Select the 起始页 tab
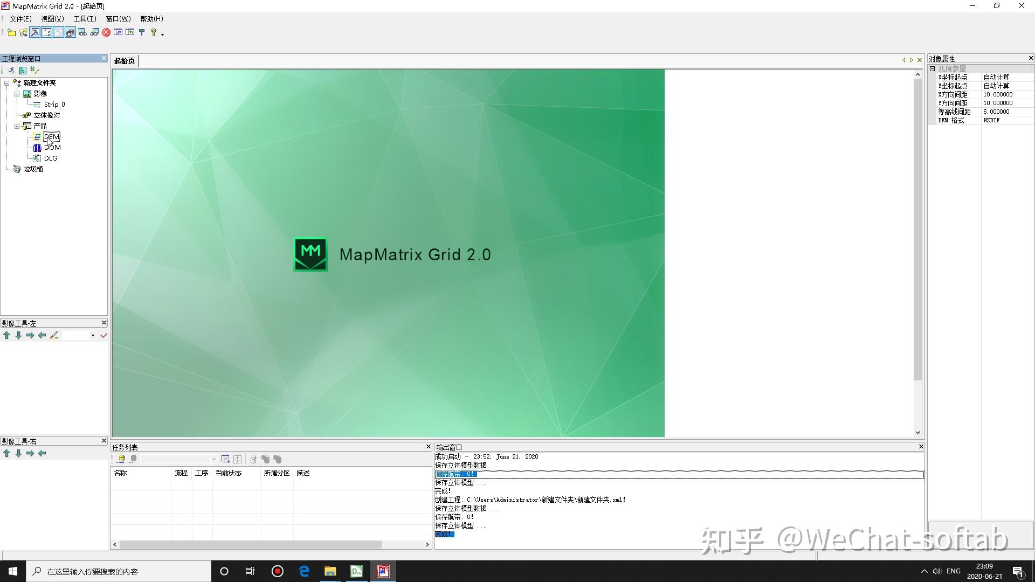Screen dimensions: 1035x582 [x=123, y=60]
